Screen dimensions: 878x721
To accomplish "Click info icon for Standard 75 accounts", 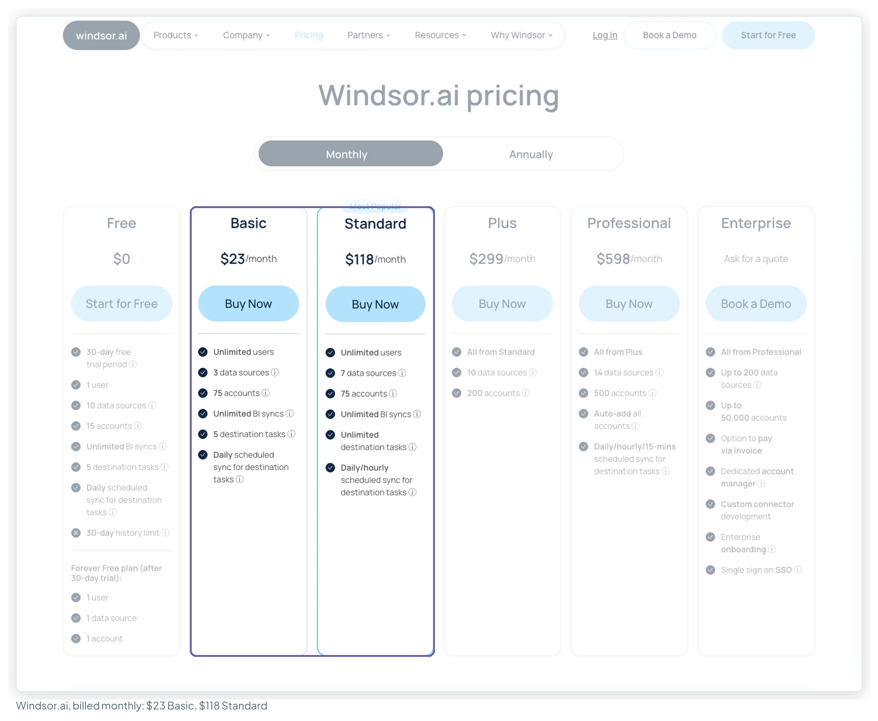I will point(393,393).
